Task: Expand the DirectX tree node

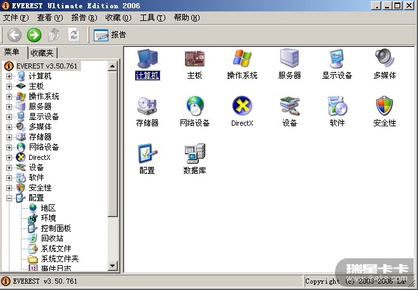Action: point(9,157)
